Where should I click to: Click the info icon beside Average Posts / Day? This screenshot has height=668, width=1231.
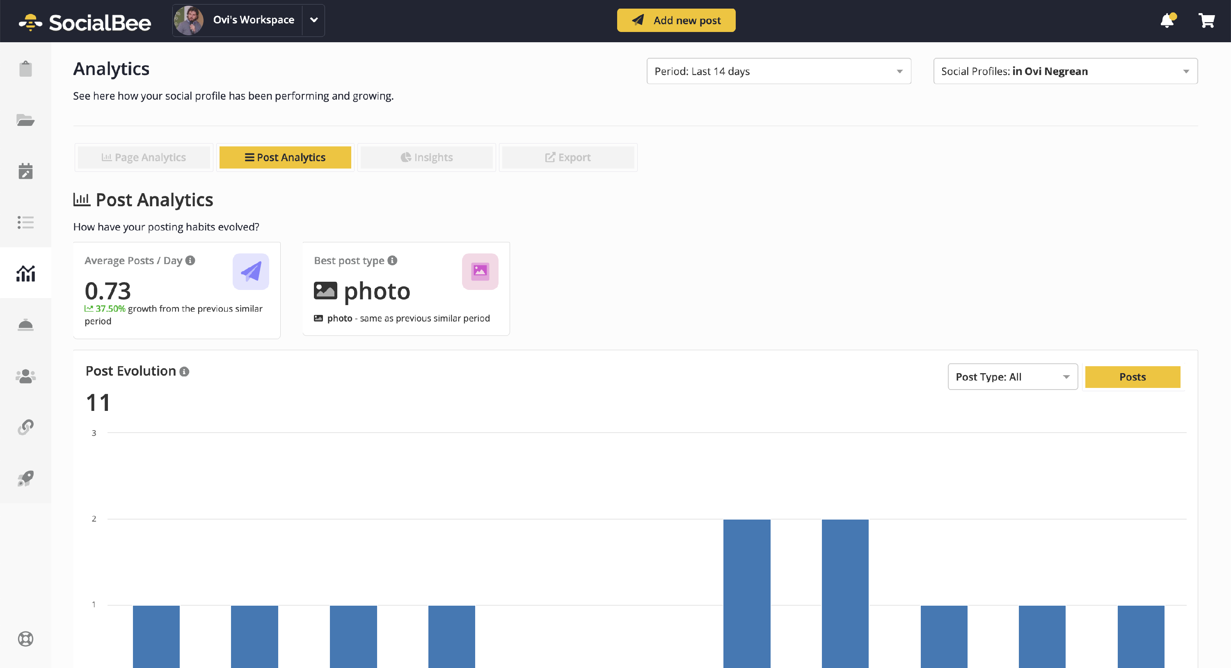click(190, 260)
